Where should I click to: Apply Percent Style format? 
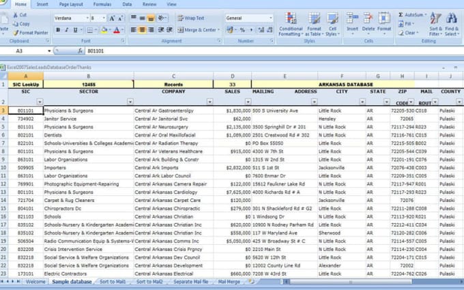[242, 30]
